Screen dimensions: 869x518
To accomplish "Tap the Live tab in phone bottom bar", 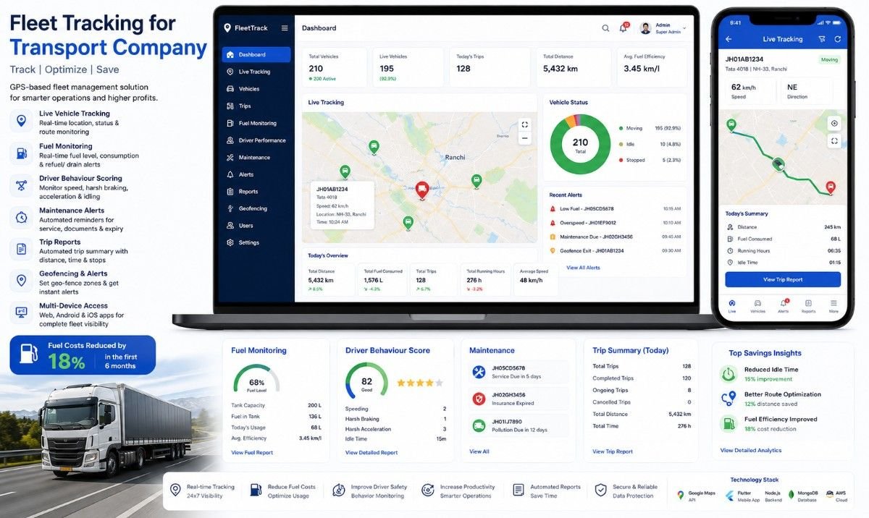I will tap(732, 306).
